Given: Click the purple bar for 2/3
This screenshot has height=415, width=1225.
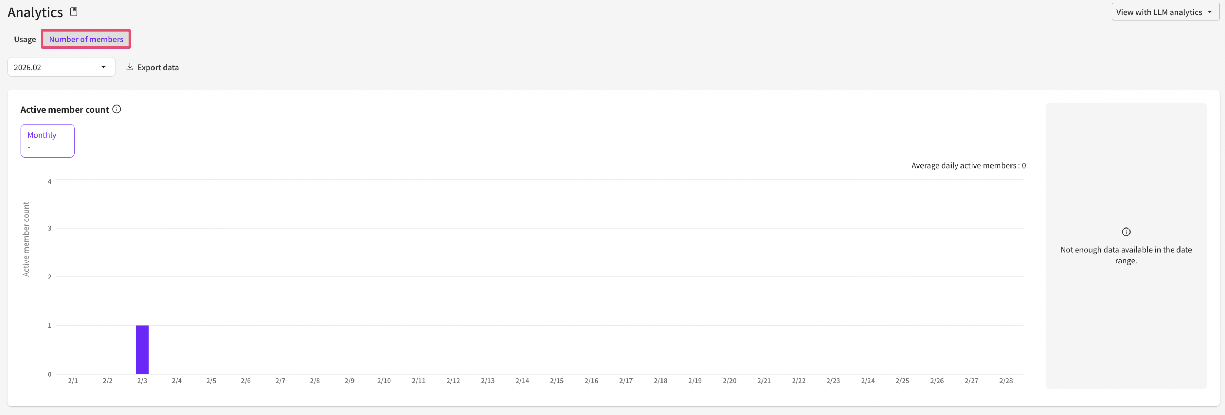Looking at the screenshot, I should 142,350.
